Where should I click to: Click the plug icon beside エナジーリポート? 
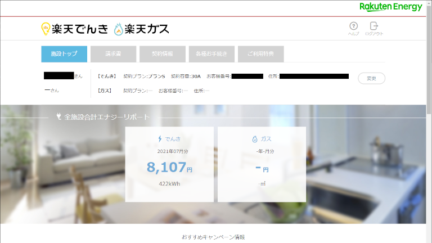[x=58, y=116]
